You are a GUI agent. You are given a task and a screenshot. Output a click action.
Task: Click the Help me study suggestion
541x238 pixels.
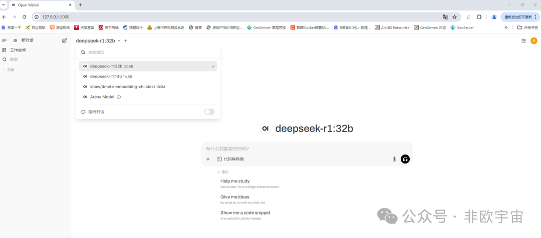(x=249, y=183)
